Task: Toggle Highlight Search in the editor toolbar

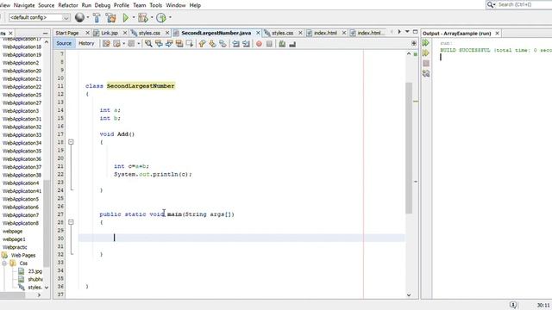Action: (x=179, y=44)
